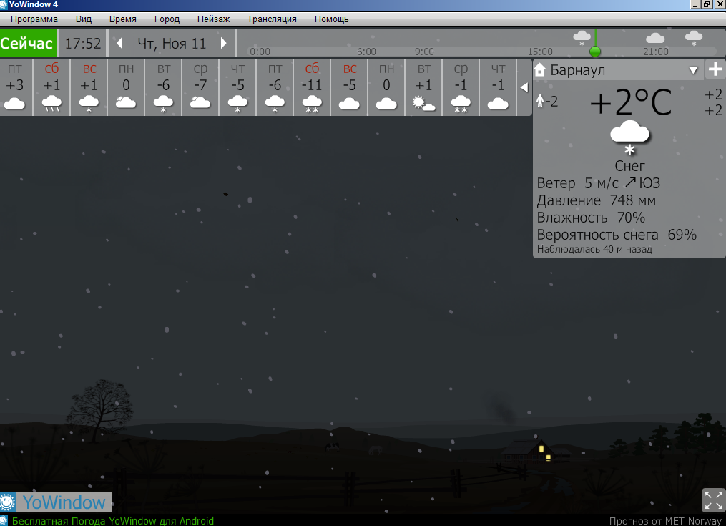Click the Снег condition label
Image resolution: width=726 pixels, height=526 pixels.
tap(629, 166)
